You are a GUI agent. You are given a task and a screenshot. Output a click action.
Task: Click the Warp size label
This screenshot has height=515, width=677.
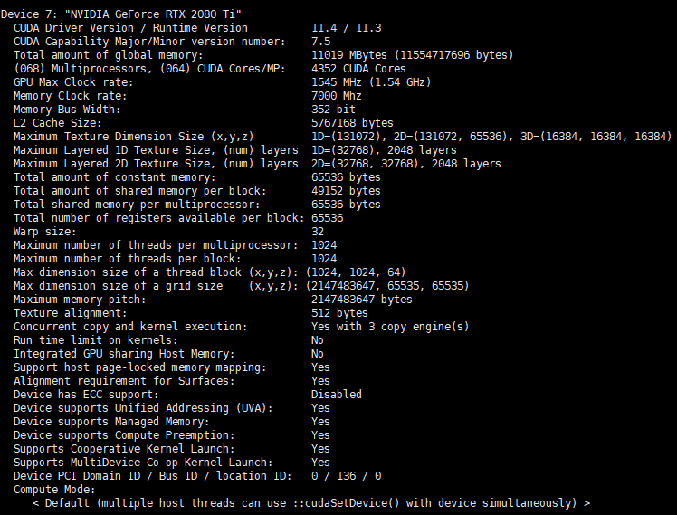(x=44, y=231)
